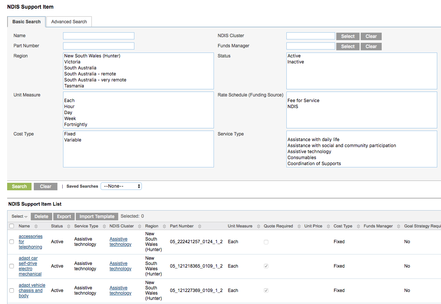Screen dimensions: 441x304
Task: Toggle Quote Required for accessories for telephoning
Action: (x=266, y=242)
